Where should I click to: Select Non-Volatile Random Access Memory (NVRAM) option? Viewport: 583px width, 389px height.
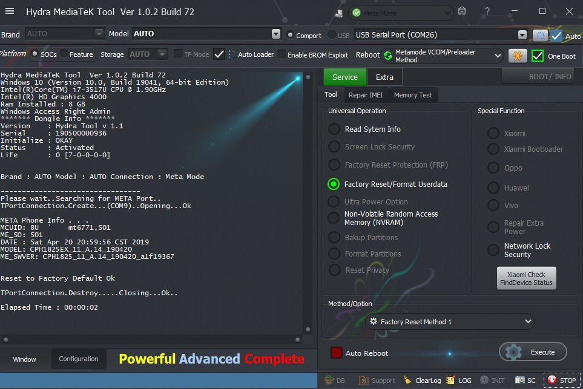click(334, 218)
